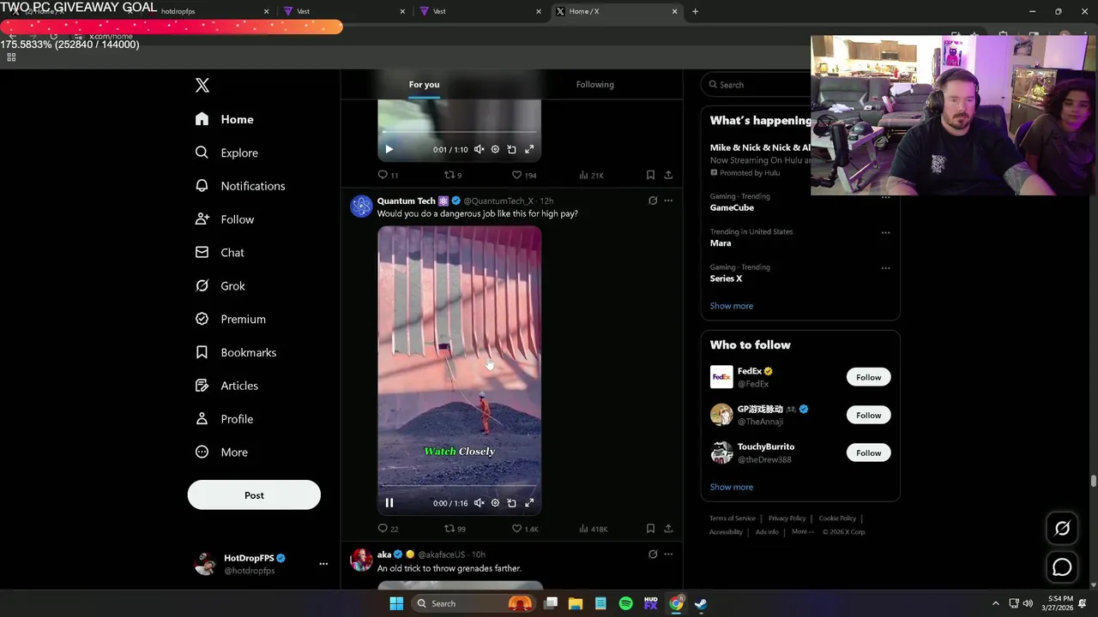Open Grok in the sidebar
This screenshot has height=617, width=1098.
(x=220, y=286)
